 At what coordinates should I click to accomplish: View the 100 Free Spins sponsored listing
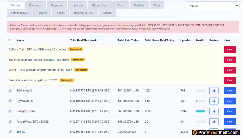point(230,60)
